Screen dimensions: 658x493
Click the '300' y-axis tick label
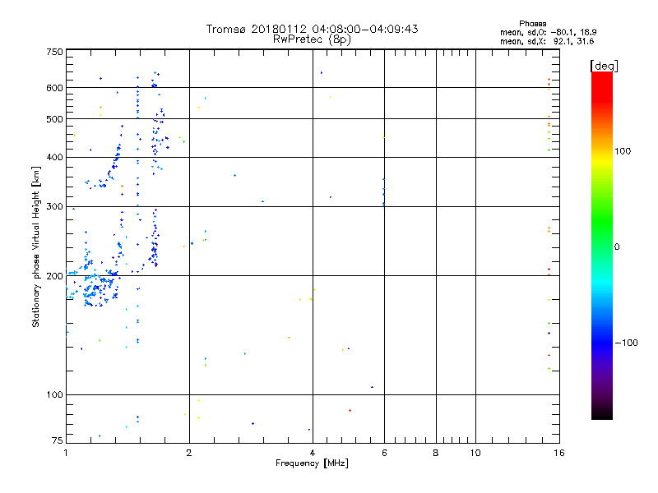tap(55, 207)
